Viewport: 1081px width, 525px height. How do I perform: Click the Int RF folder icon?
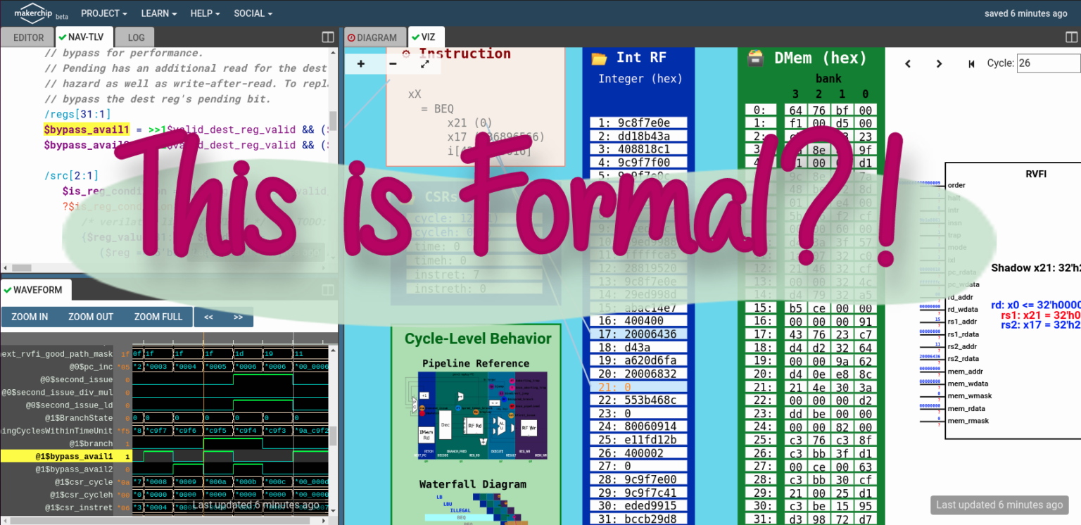(x=599, y=58)
